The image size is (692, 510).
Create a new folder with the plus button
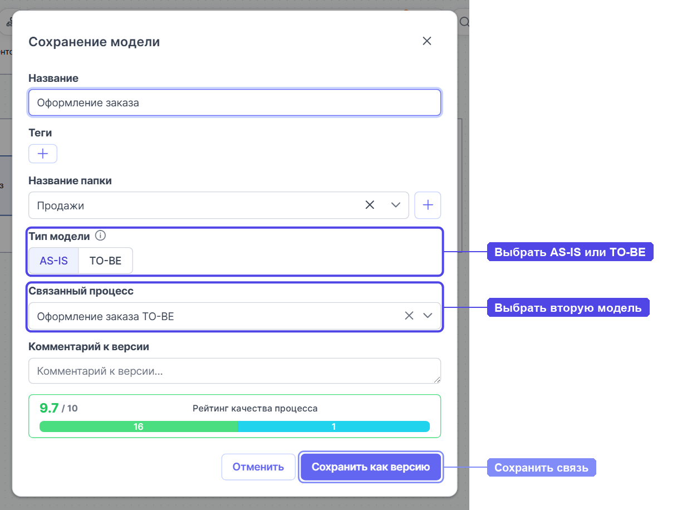pyautogui.click(x=428, y=205)
